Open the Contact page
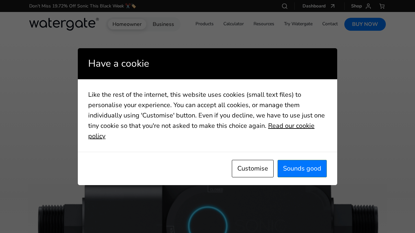Image resolution: width=415 pixels, height=233 pixels. [x=330, y=24]
